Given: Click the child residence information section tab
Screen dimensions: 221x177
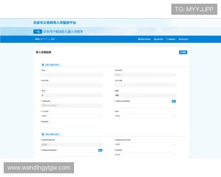Looking at the screenshot, I should tap(51, 134).
